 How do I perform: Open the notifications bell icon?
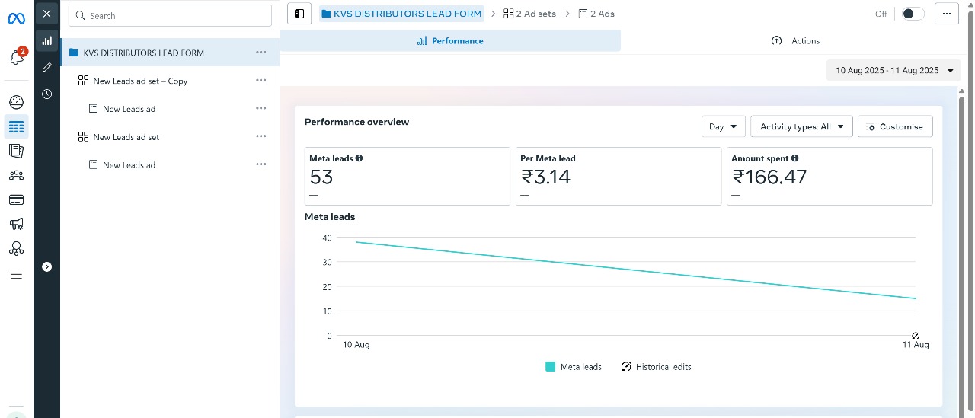point(16,58)
